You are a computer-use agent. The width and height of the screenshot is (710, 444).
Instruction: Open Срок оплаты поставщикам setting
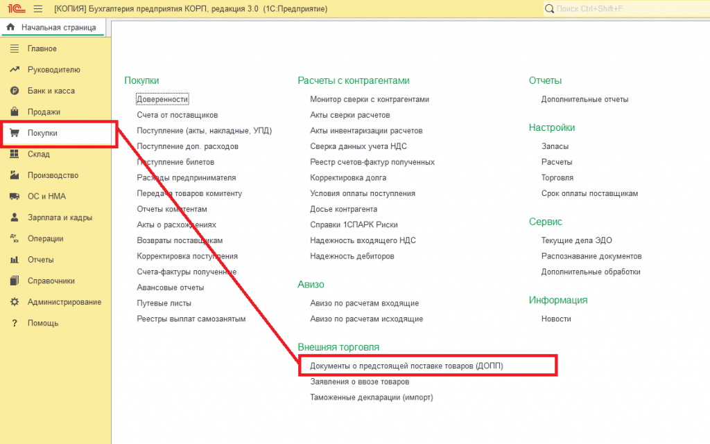tap(589, 193)
